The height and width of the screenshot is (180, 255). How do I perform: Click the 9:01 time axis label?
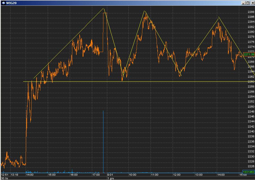(110, 175)
